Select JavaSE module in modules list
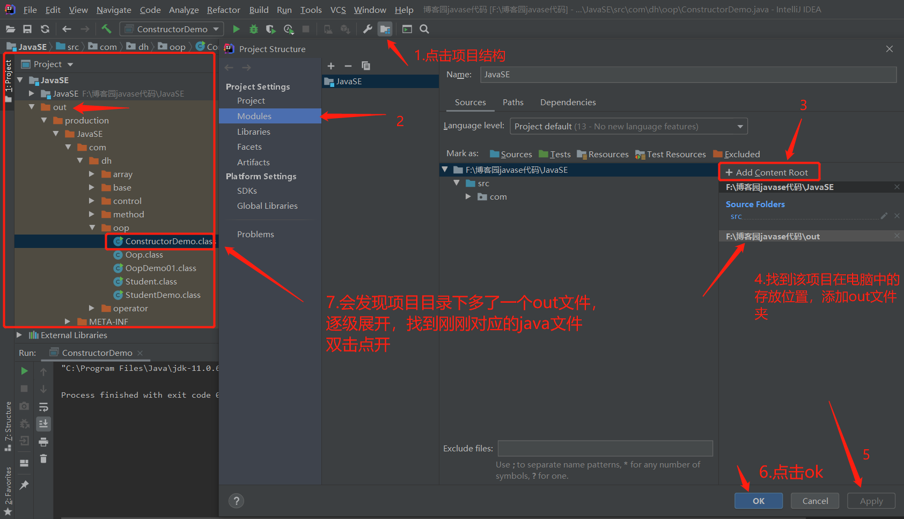The image size is (904, 519). 380,81
